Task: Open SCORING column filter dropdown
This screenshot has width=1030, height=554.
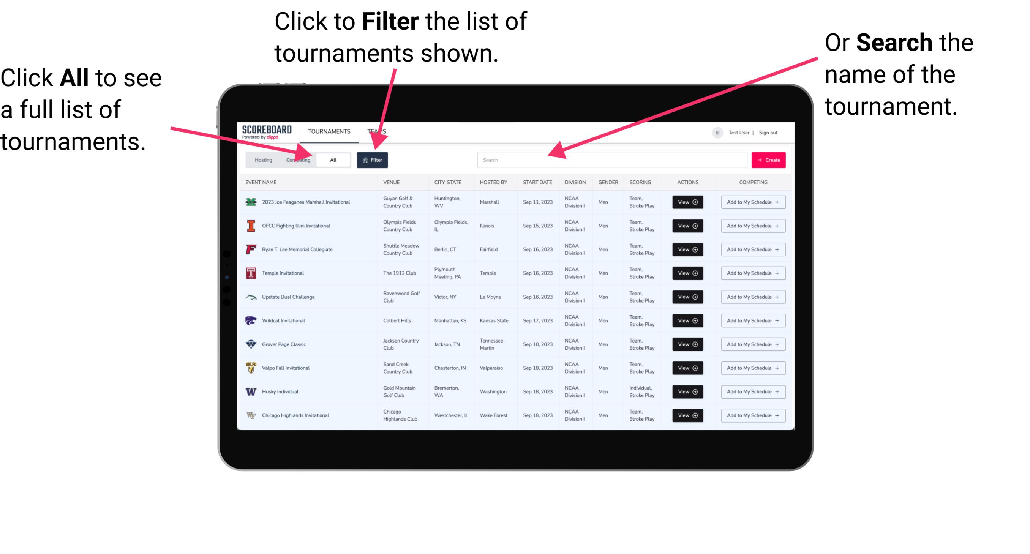Action: 639,182
